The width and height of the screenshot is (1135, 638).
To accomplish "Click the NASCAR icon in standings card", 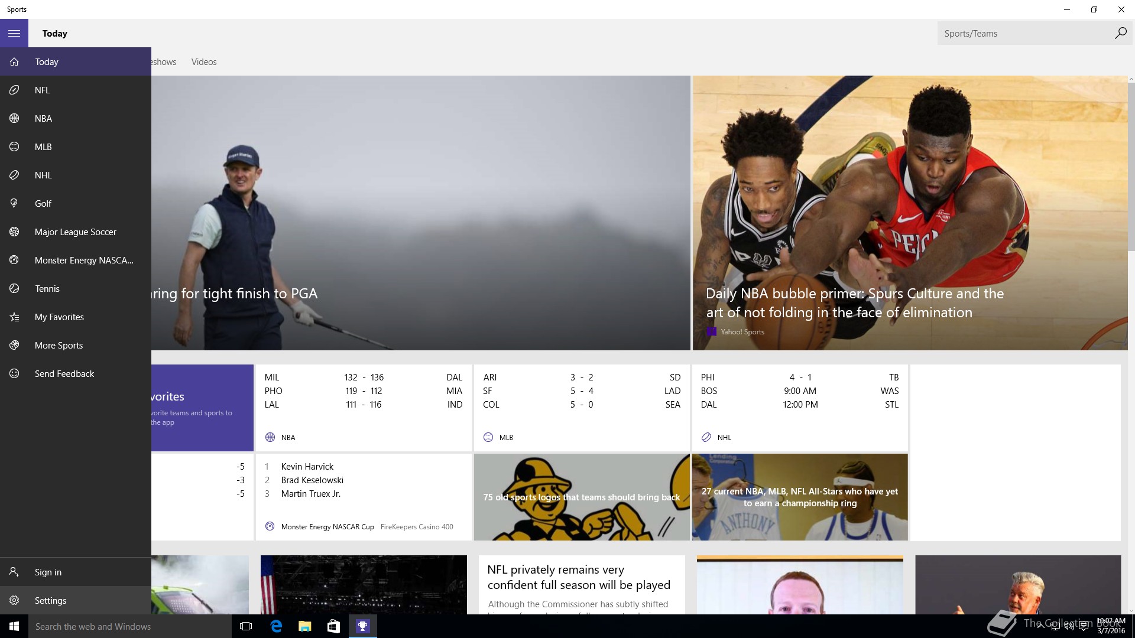I will 270,526.
